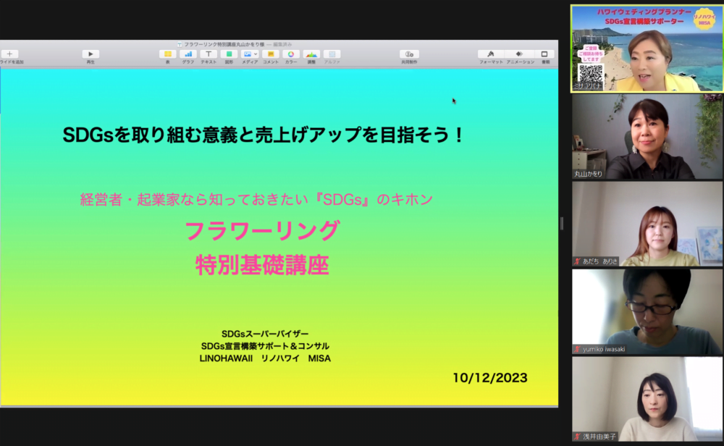724x446 pixels.
Task: Click the Alpha (アルファ) tool
Action: coord(332,54)
